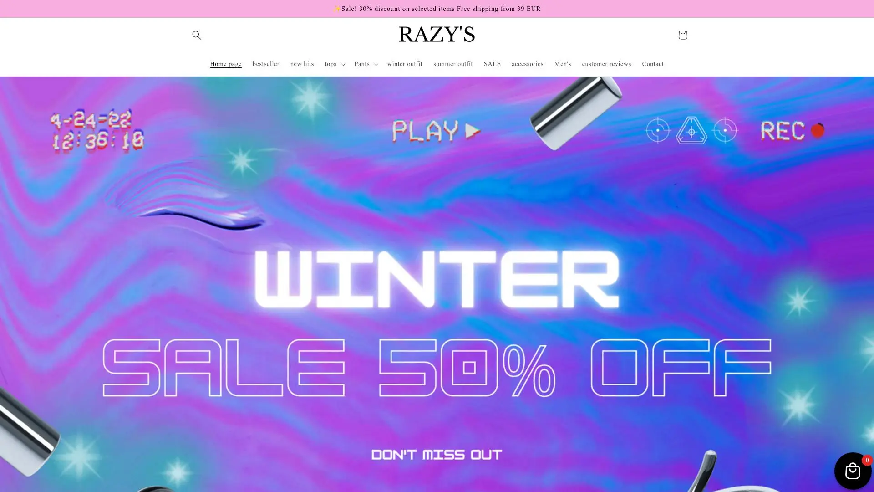This screenshot has height=492, width=874.
Task: Go to customer reviews page
Action: pos(606,64)
